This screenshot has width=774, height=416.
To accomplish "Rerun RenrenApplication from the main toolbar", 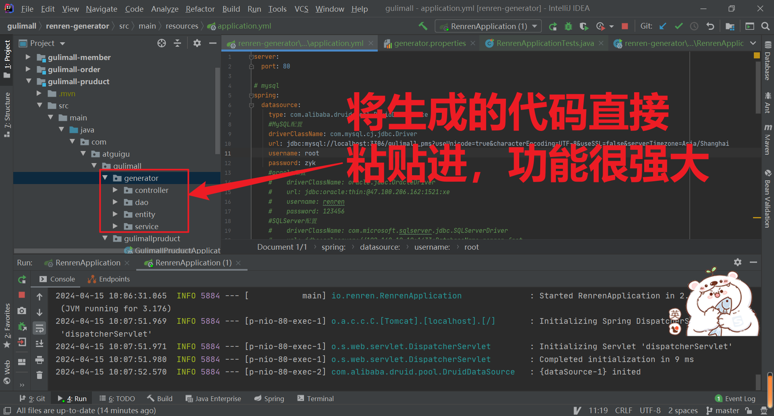I will (553, 27).
